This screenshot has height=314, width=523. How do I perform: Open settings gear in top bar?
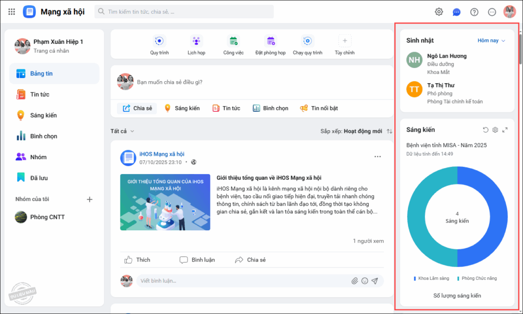coord(439,12)
